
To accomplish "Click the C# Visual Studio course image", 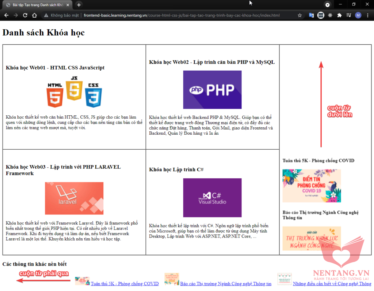I will point(212,198).
